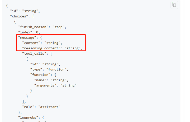Click the "name" key

[40, 80]
